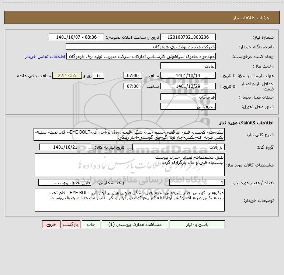
Task: Click the label تعداد / مقدار مورد نیاز
Action: coord(253,183)
